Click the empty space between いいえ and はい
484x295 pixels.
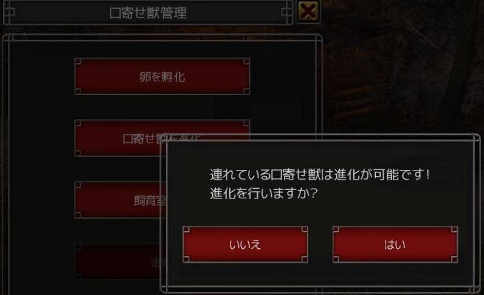pyautogui.click(x=320, y=244)
